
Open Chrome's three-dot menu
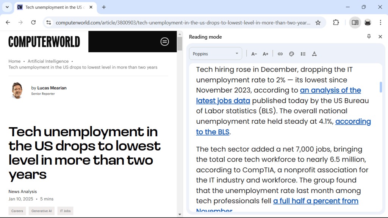coord(380,22)
